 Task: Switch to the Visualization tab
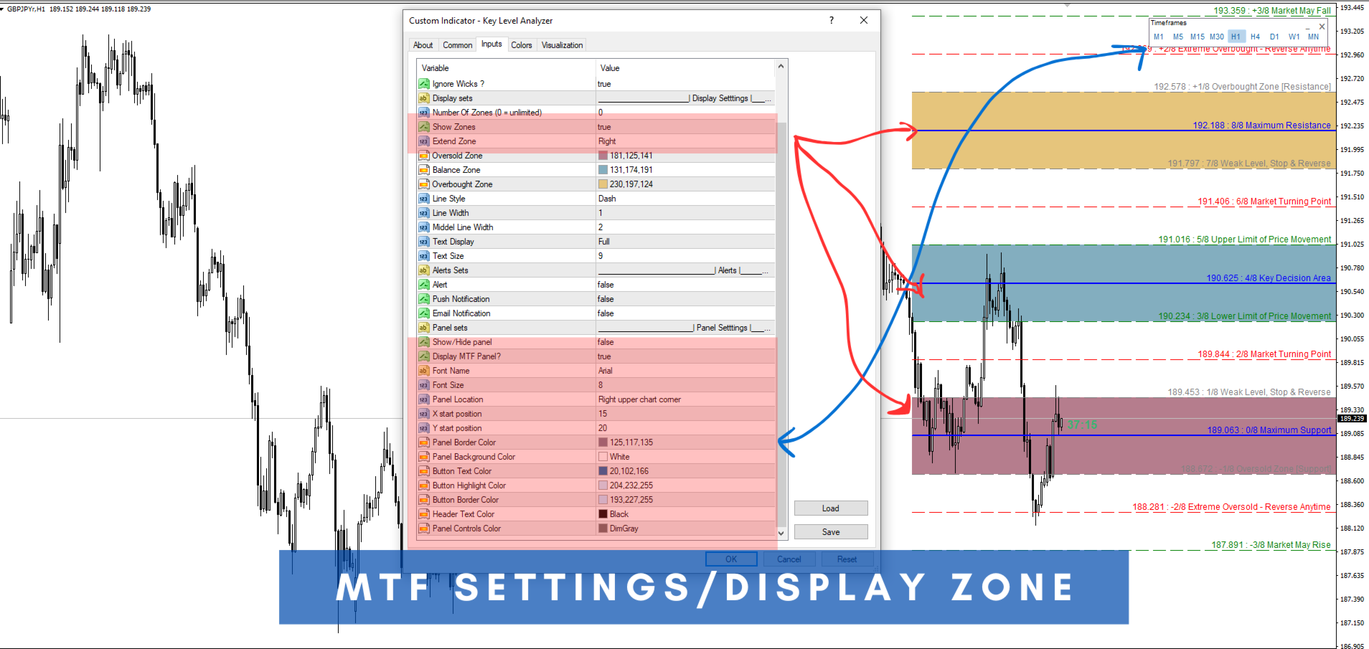562,45
